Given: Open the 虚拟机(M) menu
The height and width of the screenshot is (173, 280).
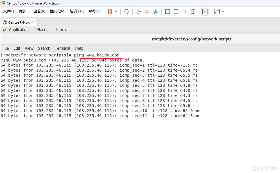Looking at the screenshot, I should pos(58,11).
